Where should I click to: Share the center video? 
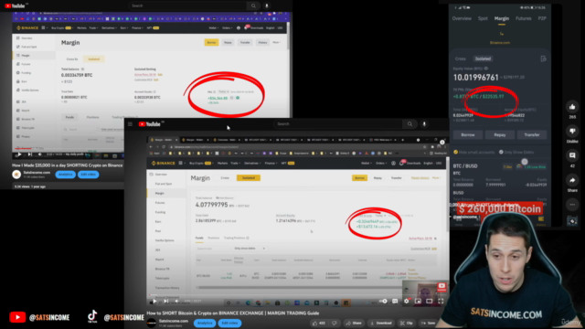[354, 323]
